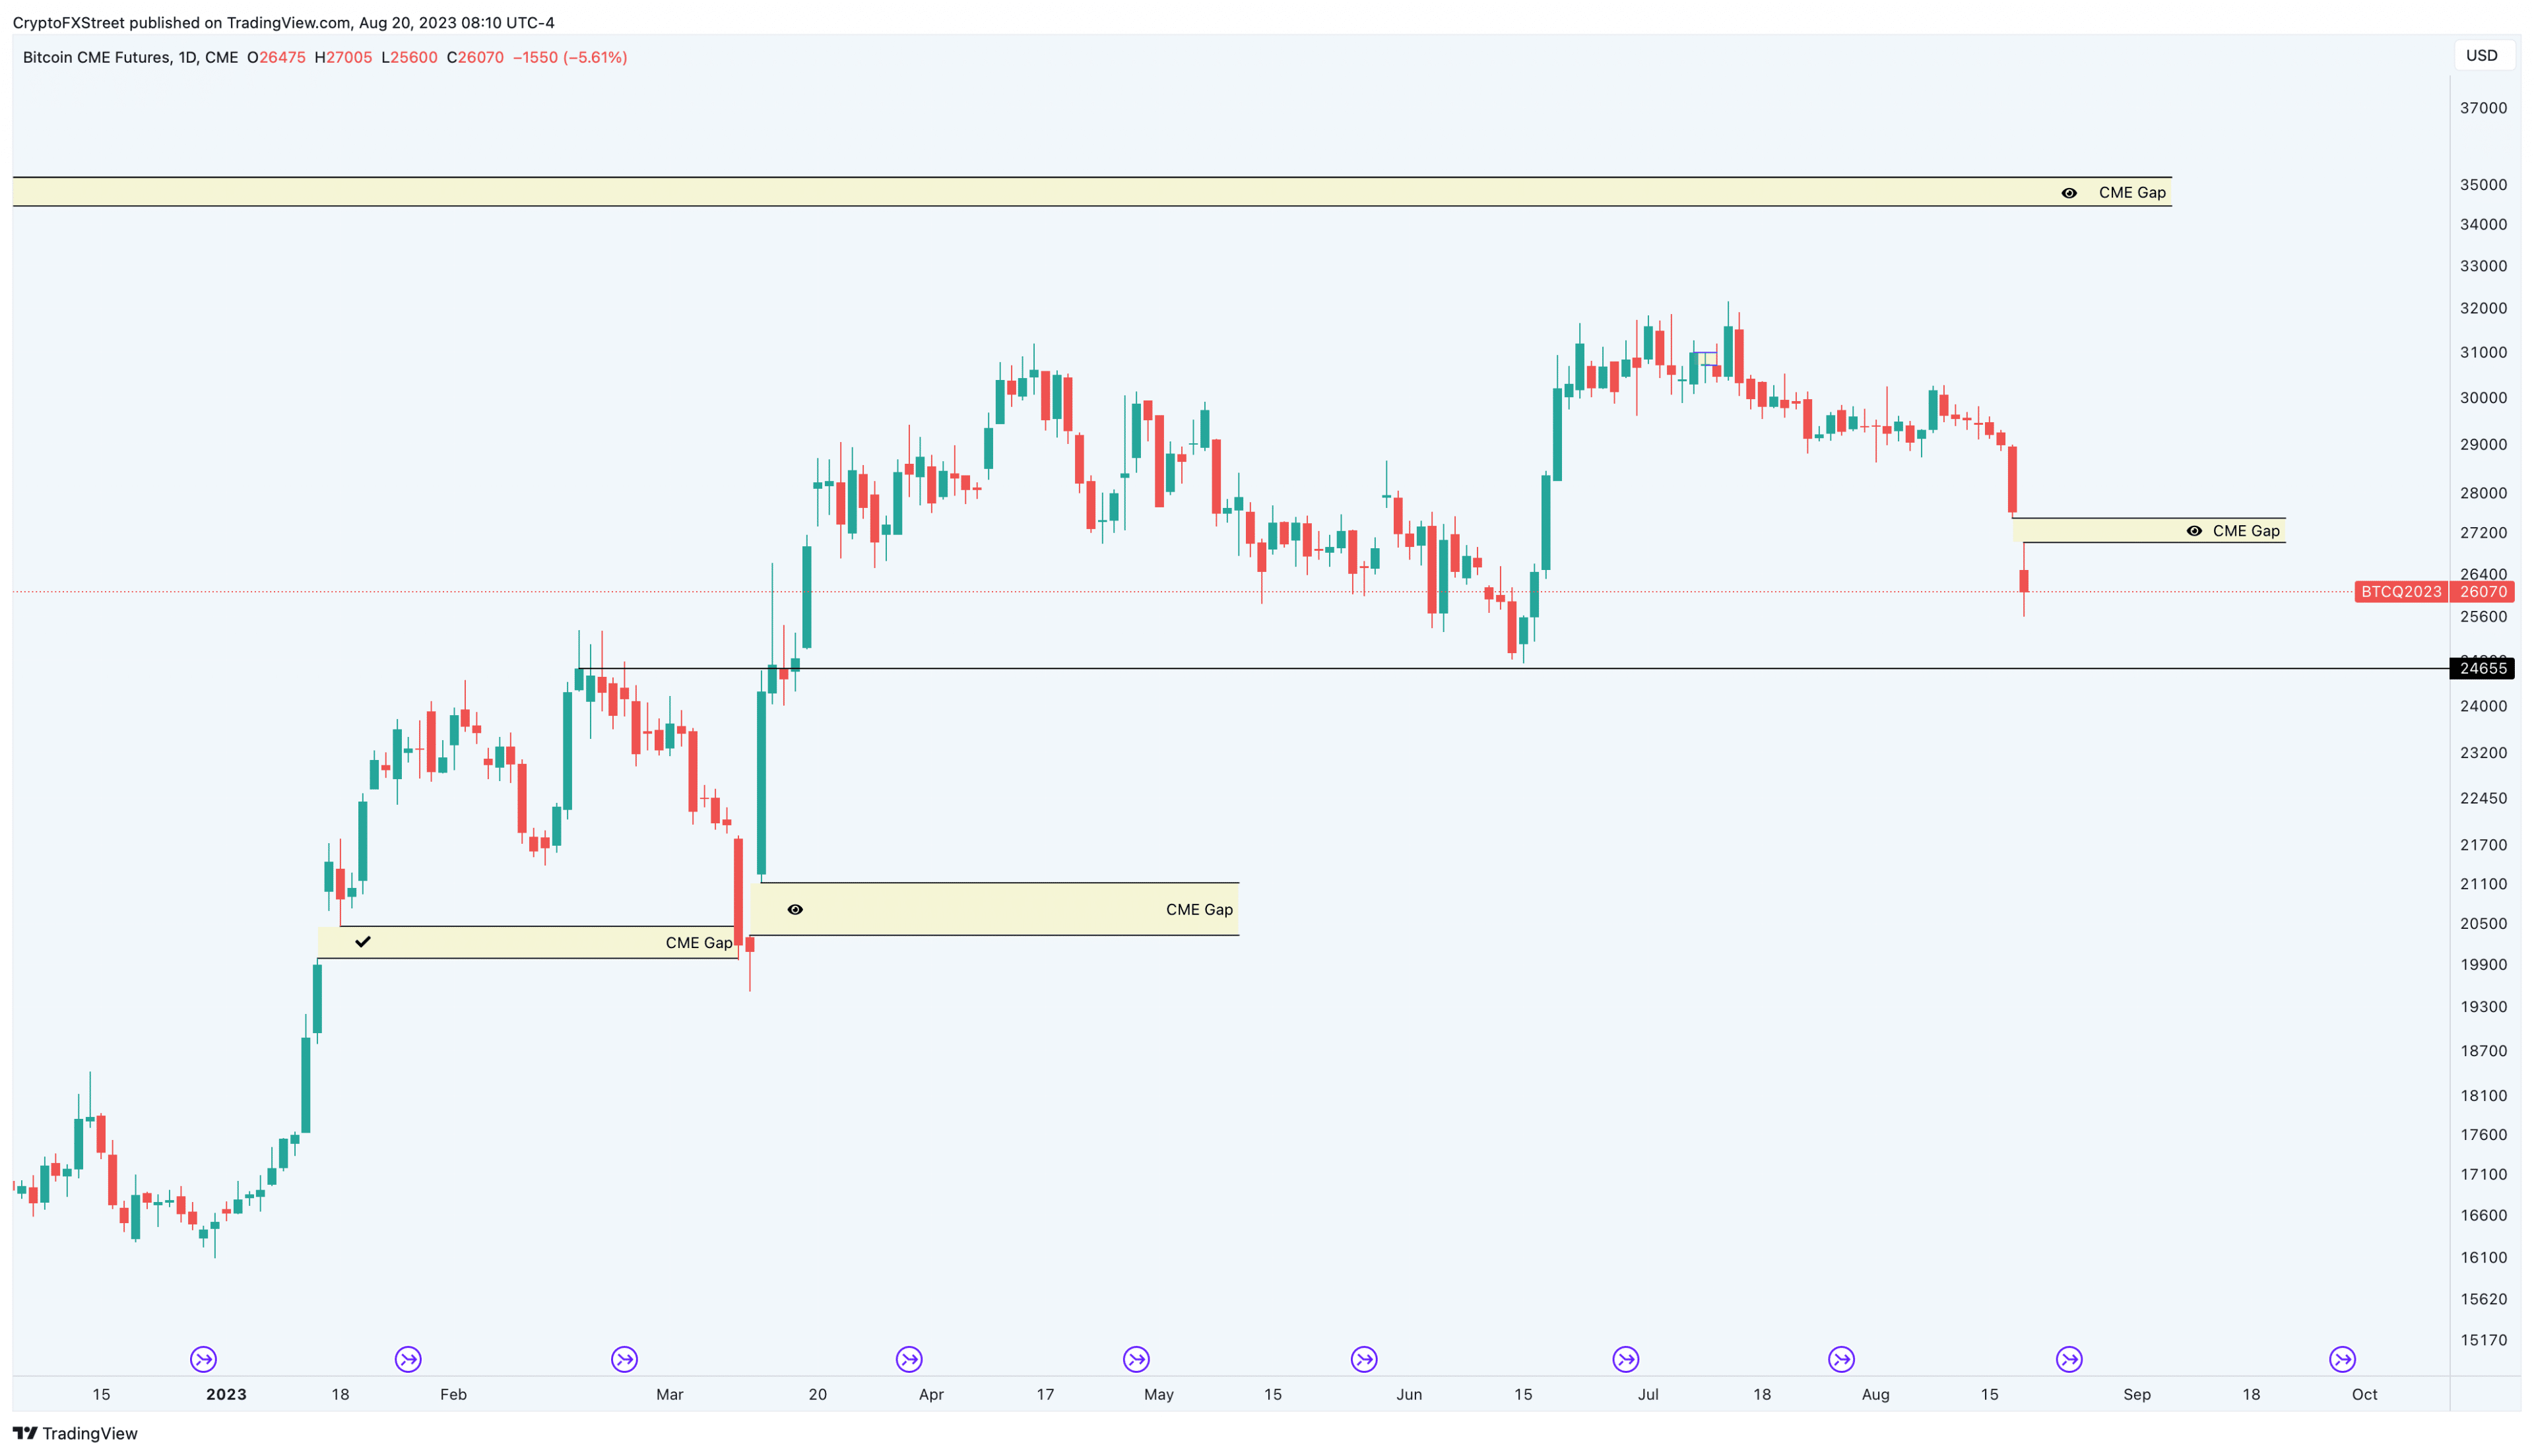This screenshot has width=2534, height=1456.
Task: Click the Aug date axis label
Action: [x=1876, y=1394]
